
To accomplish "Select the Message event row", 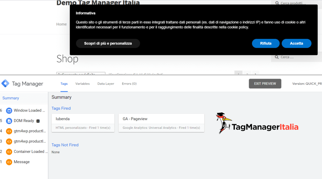I will click(x=24, y=162).
